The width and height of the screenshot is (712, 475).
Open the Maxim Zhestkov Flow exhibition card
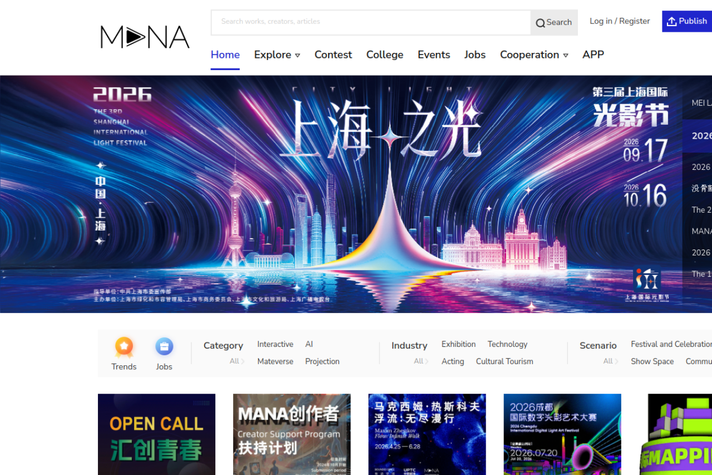click(427, 434)
